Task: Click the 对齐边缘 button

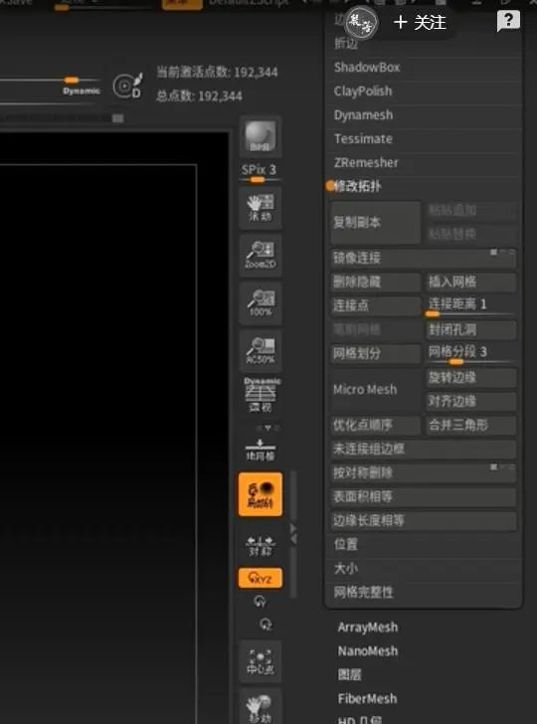Action: [471, 401]
